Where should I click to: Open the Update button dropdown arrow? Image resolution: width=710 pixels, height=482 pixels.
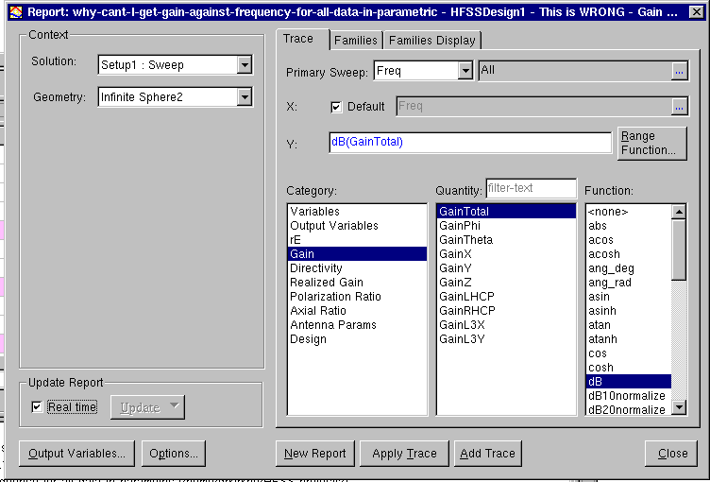175,406
